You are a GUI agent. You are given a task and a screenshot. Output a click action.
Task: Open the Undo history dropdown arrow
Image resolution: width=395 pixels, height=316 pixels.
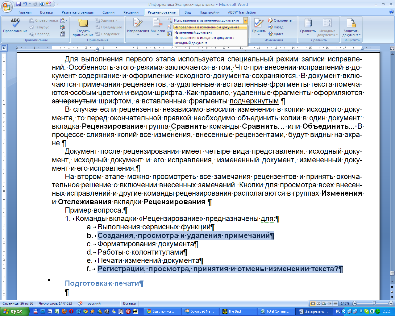tap(30, 4)
